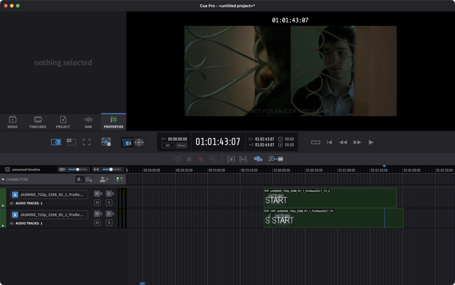Mute audio on track B
Screen dimensions: 455x285
[97, 223]
